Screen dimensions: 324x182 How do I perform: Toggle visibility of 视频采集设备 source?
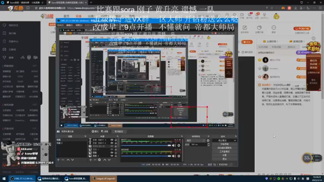pyautogui.click(x=112, y=146)
